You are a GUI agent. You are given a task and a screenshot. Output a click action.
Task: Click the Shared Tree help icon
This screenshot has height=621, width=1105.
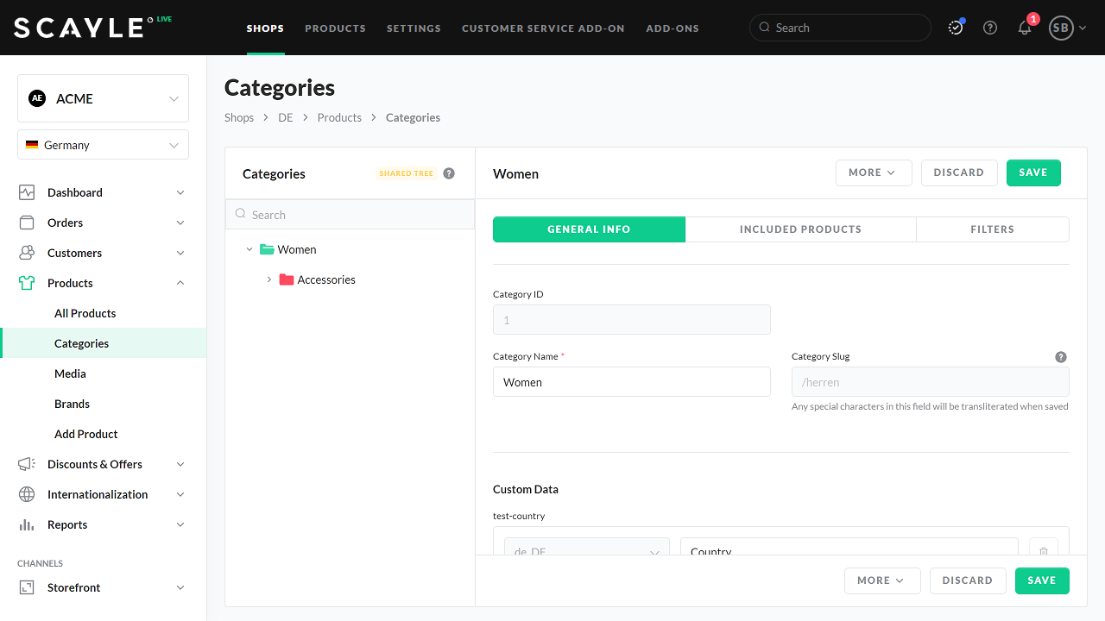pyautogui.click(x=449, y=173)
